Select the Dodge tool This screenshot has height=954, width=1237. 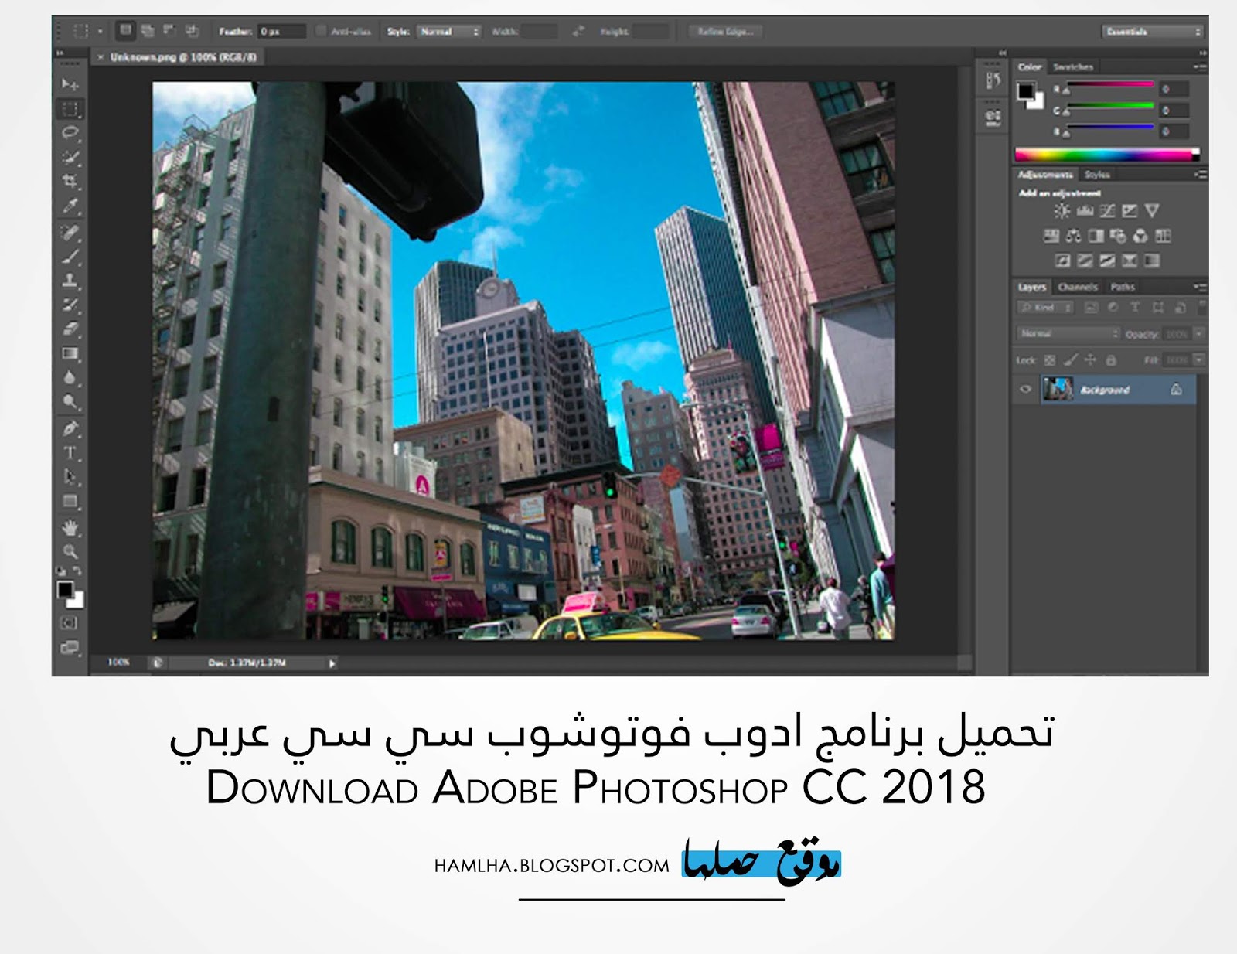click(70, 402)
